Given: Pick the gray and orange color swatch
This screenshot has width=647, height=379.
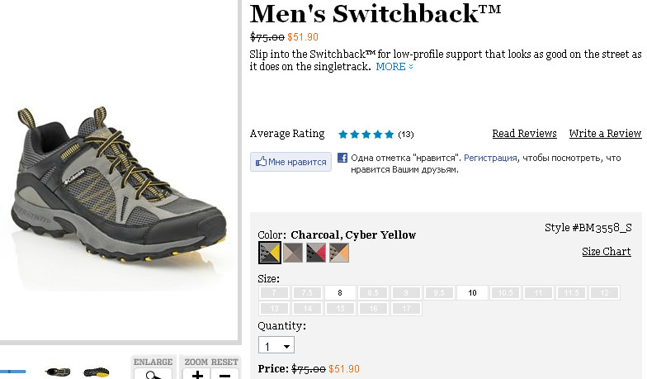Looking at the screenshot, I should coord(339,253).
